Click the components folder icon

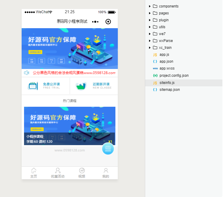click(x=155, y=6)
